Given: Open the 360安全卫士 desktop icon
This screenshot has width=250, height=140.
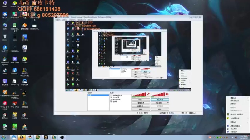Looking at the screenshot, I should (x=15, y=4).
